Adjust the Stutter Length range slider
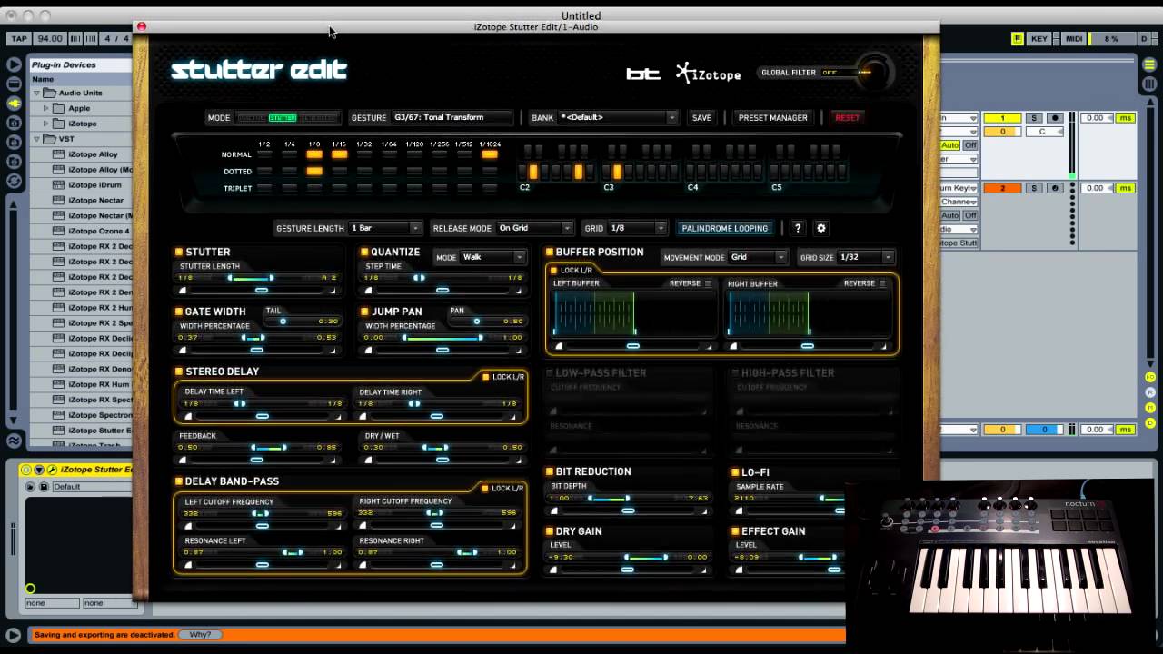Image resolution: width=1163 pixels, height=654 pixels. tap(258, 277)
